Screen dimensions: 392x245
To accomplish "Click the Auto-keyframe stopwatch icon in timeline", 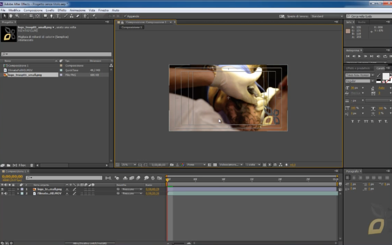I will click(153, 178).
